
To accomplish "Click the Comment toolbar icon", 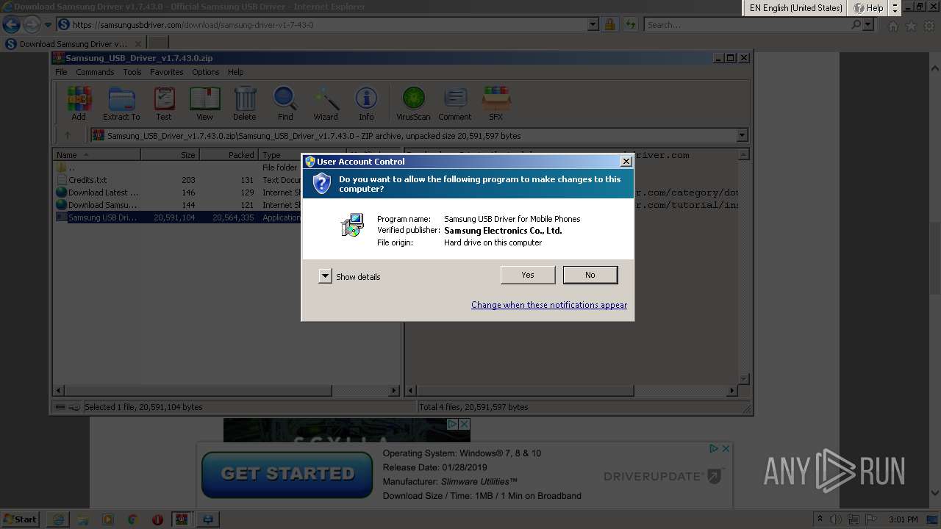I will 455,103.
